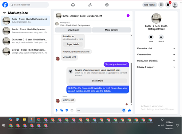This screenshot has width=182, height=134.
Task: Click Learn More on scam warning
Action: point(98,81)
